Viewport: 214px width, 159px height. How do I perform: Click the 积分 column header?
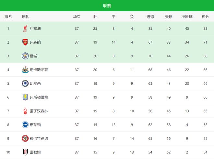pos(205,17)
